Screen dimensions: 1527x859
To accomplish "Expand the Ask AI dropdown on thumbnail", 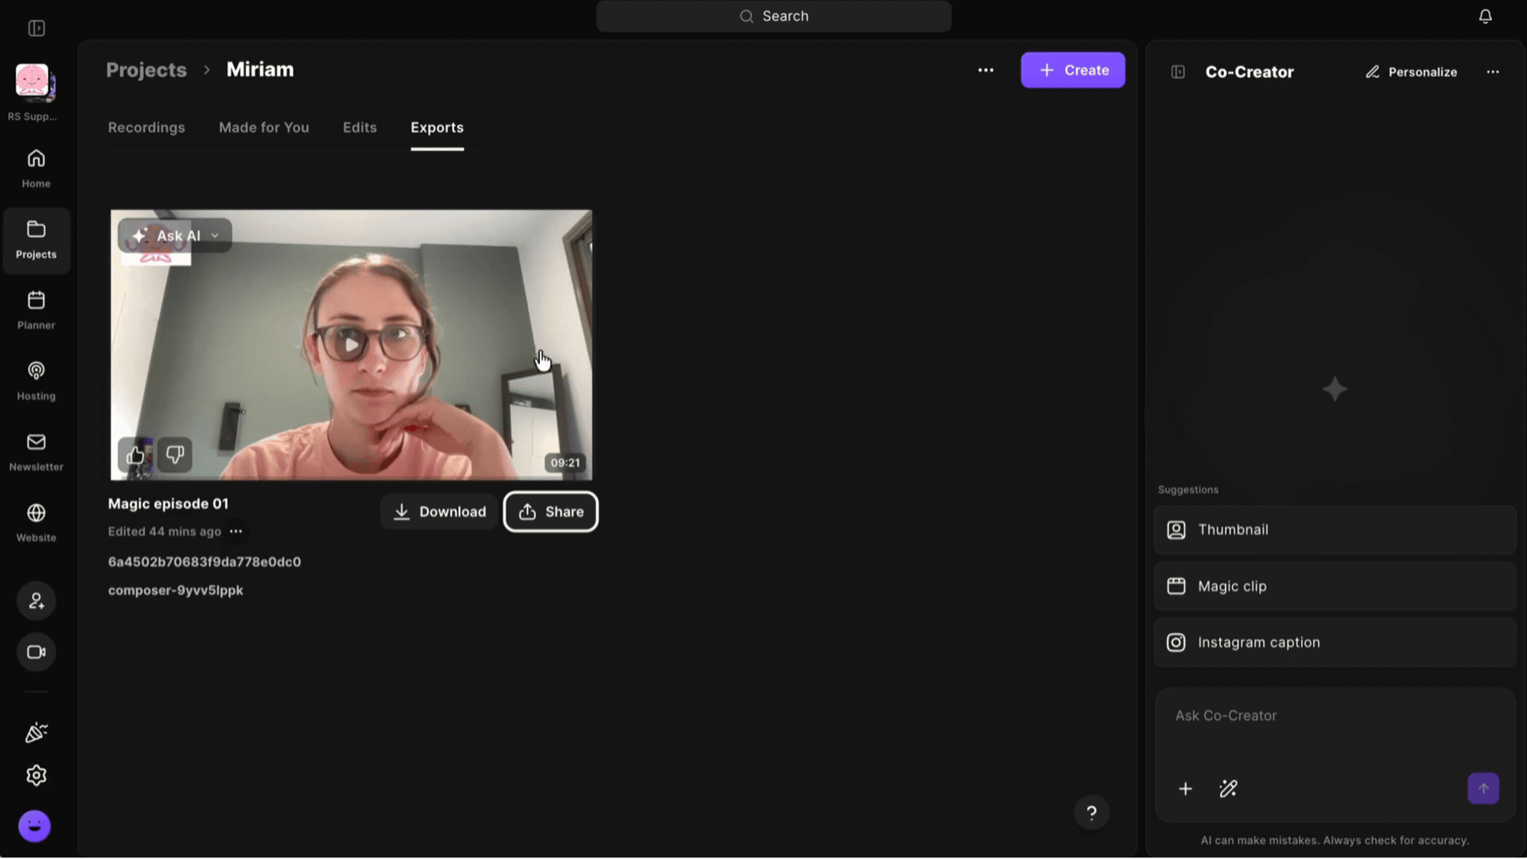I will pos(175,236).
